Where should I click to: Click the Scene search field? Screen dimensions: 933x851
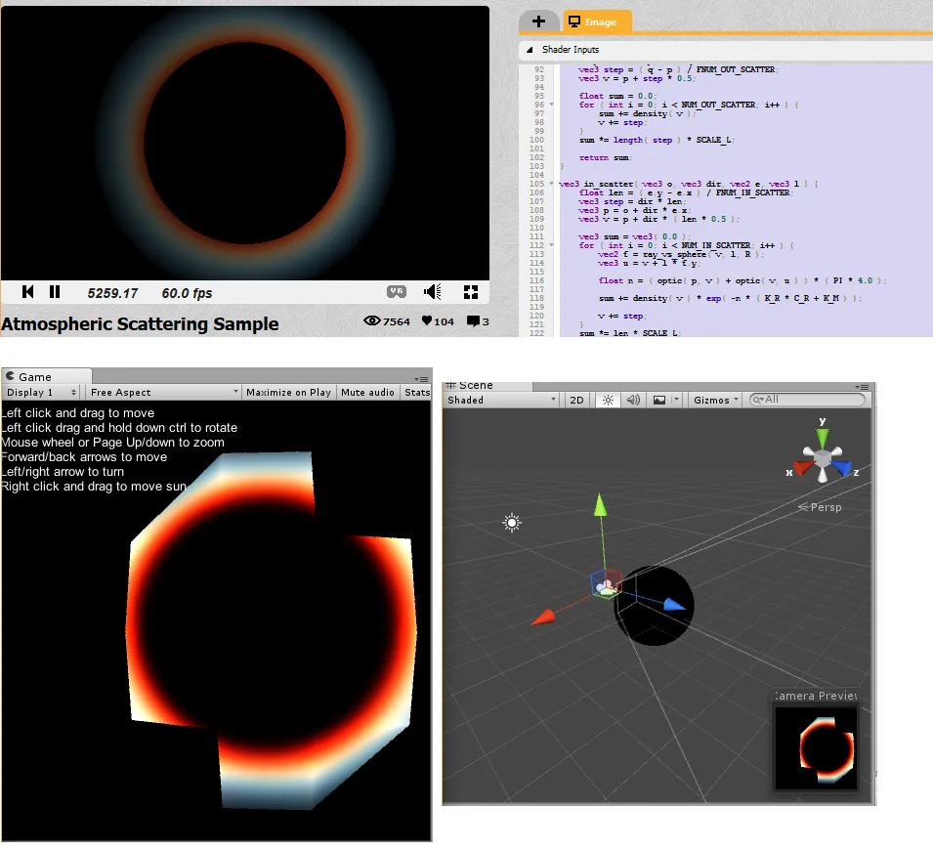coord(811,400)
